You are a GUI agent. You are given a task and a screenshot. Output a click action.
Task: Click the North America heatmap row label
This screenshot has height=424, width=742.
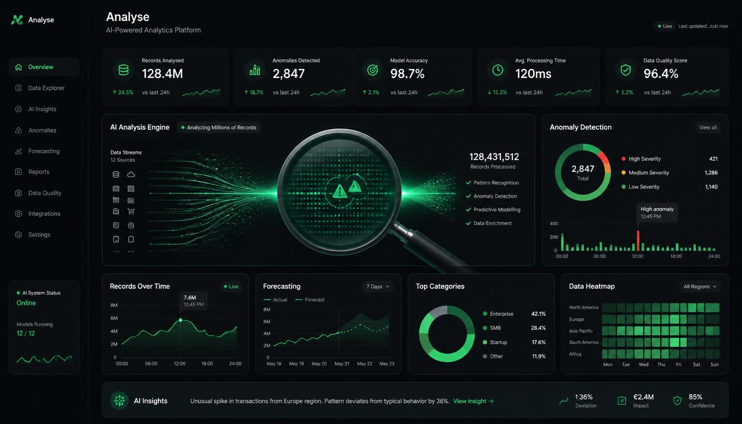[x=584, y=308]
